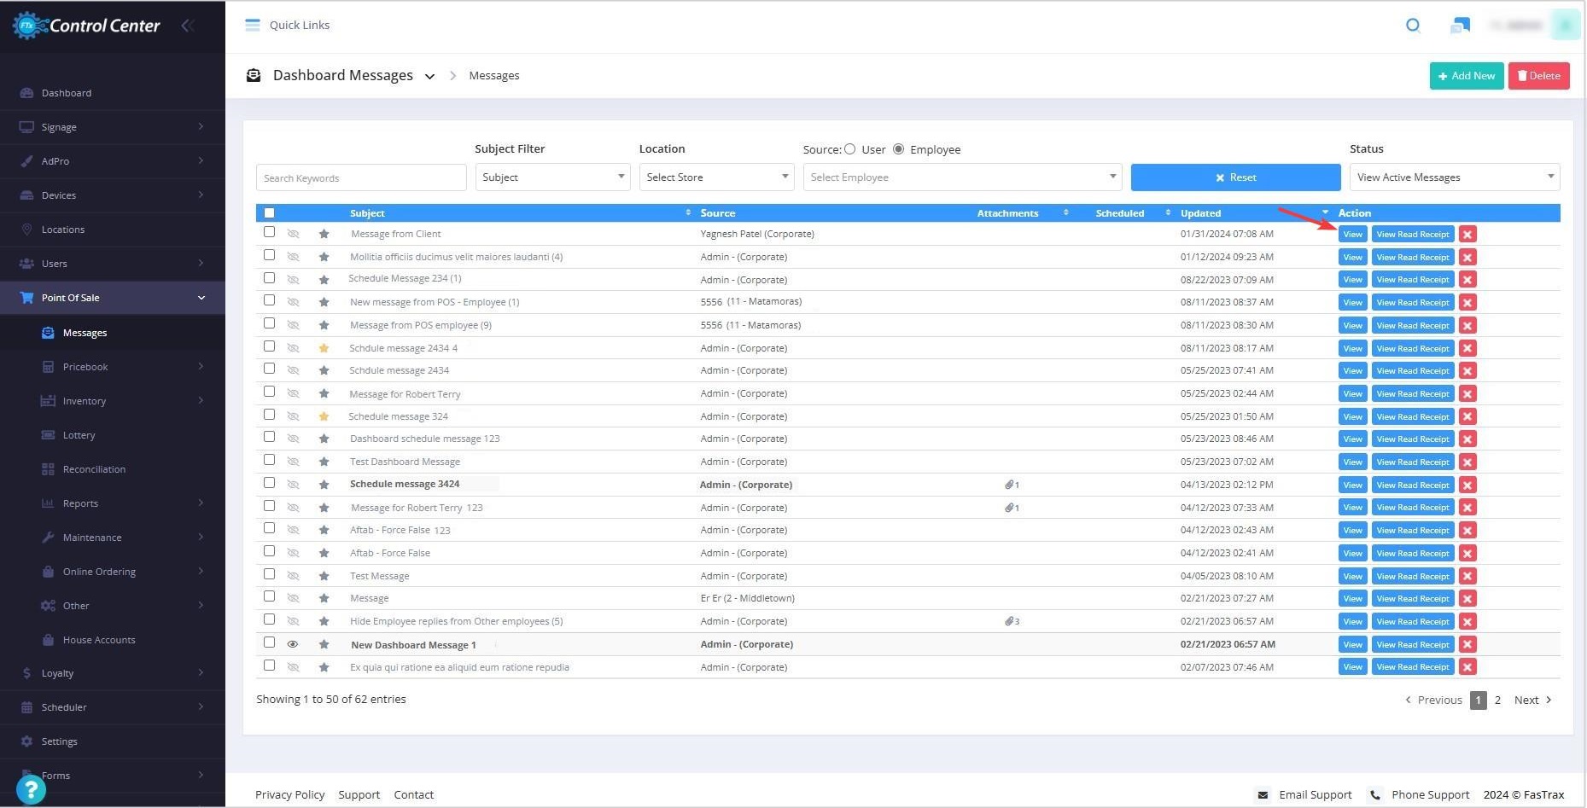
Task: Star the Dashboard schedule message 123 row
Action: 324,439
